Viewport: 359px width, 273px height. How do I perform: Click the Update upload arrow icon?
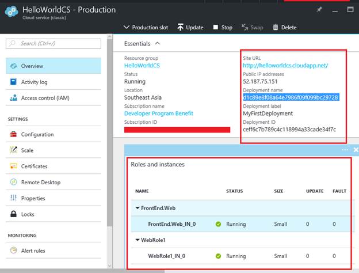[181, 27]
